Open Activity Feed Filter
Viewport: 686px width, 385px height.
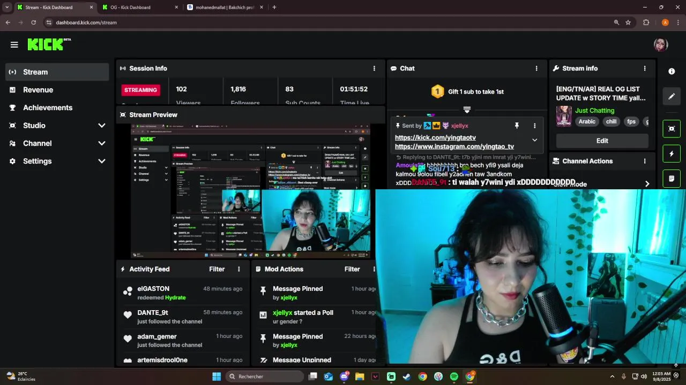pos(217,269)
